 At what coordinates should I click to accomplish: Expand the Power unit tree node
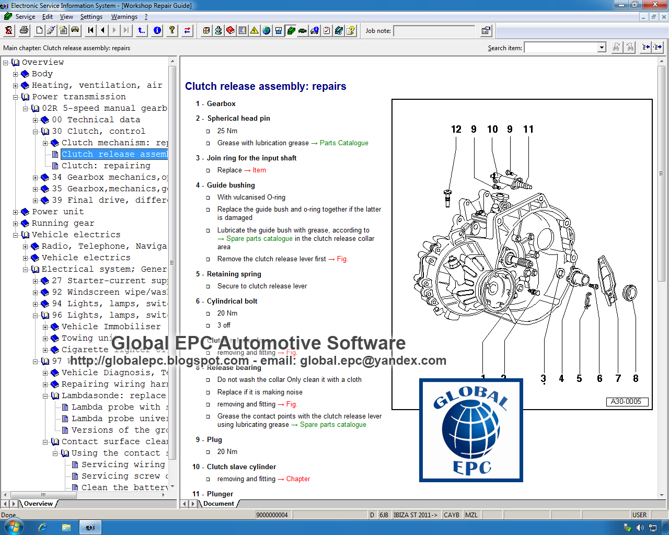15,212
